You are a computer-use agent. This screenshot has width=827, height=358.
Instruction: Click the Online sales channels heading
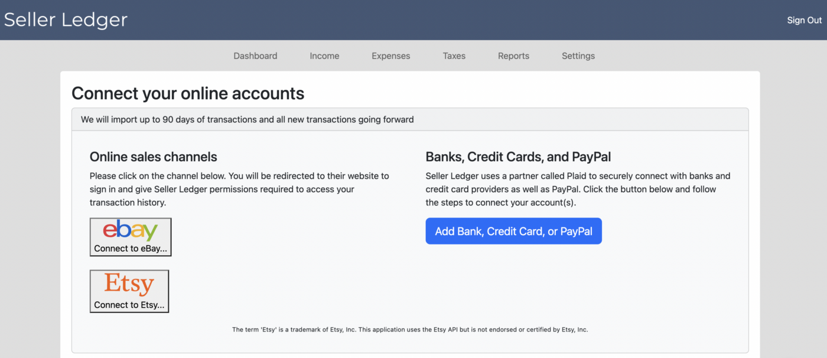(x=154, y=157)
